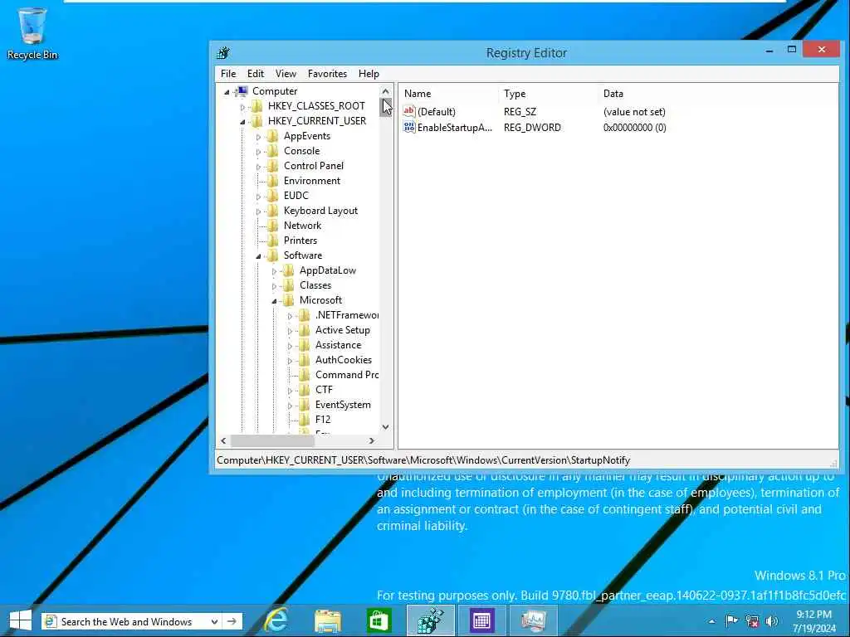Click the Printers folder icon
Screen dimensions: 850x637
point(273,241)
